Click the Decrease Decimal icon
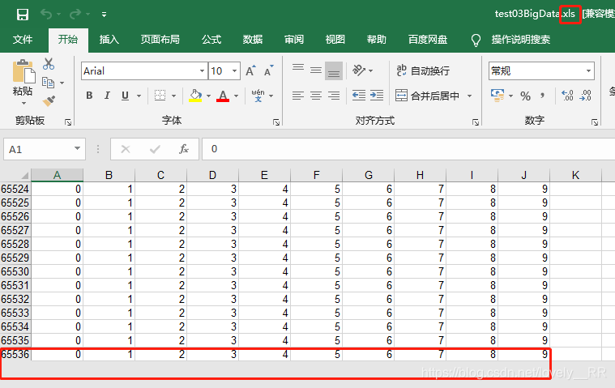Image resolution: width=615 pixels, height=388 pixels. [x=585, y=96]
